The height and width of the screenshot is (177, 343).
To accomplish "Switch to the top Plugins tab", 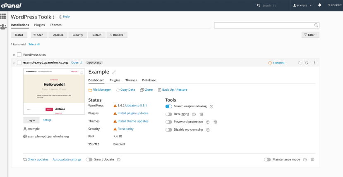I will [x=39, y=25].
